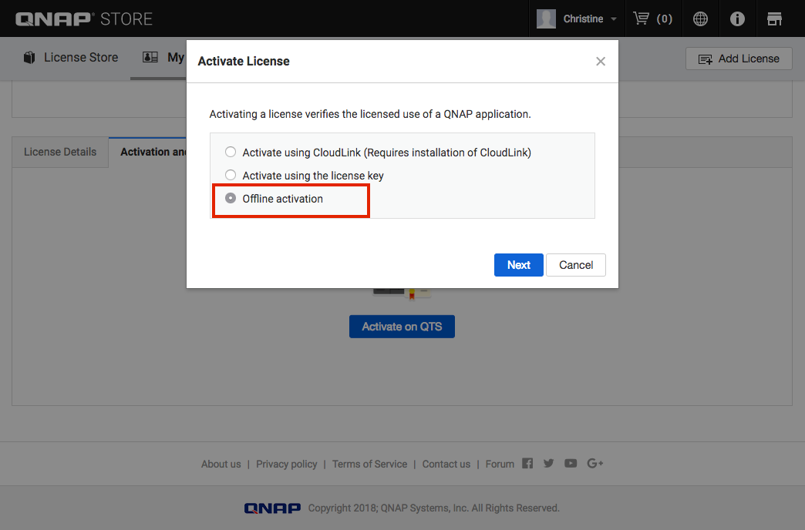The height and width of the screenshot is (530, 805).
Task: Click the My Licenses card icon
Action: point(150,57)
